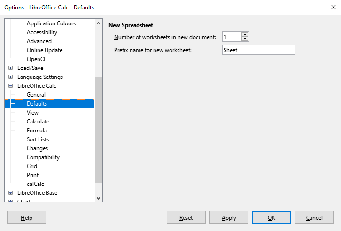Screen dimensions: 341x231
Task: Click the number of worksheets field
Action: 232,37
